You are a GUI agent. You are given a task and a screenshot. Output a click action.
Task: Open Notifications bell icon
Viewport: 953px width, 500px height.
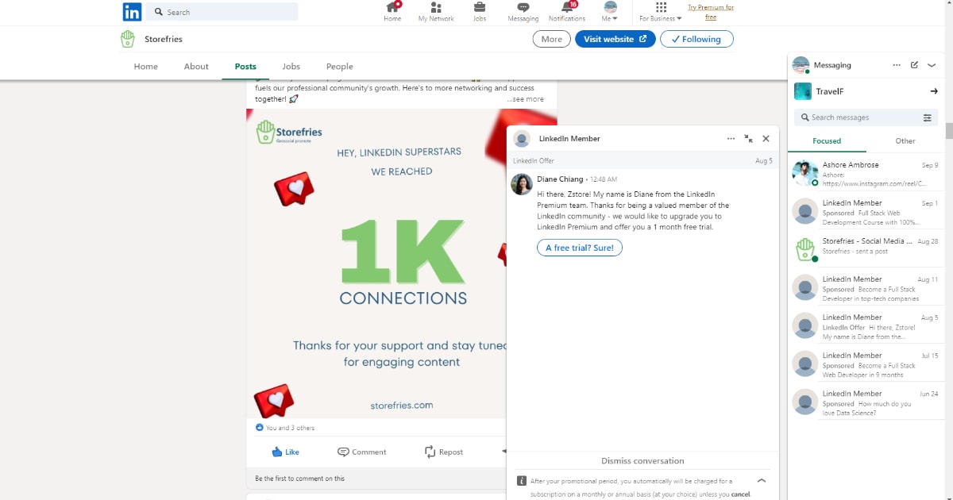click(567, 8)
